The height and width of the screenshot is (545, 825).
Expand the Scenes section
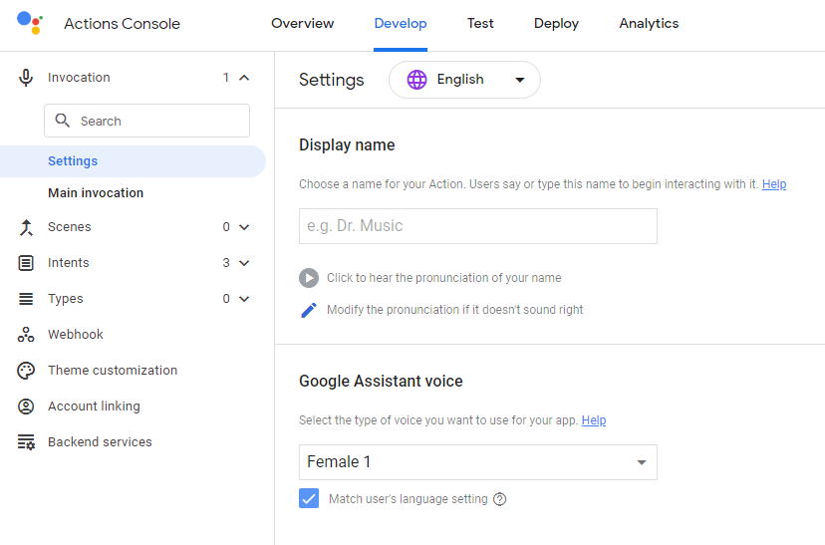coord(245,227)
